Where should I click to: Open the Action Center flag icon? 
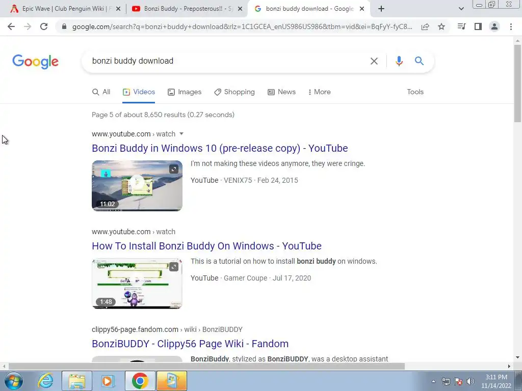click(x=458, y=381)
